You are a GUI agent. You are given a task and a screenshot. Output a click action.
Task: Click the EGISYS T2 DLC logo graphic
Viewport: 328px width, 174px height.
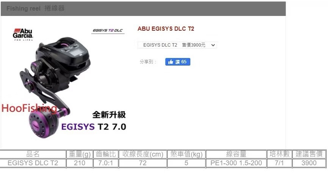[x=108, y=31]
